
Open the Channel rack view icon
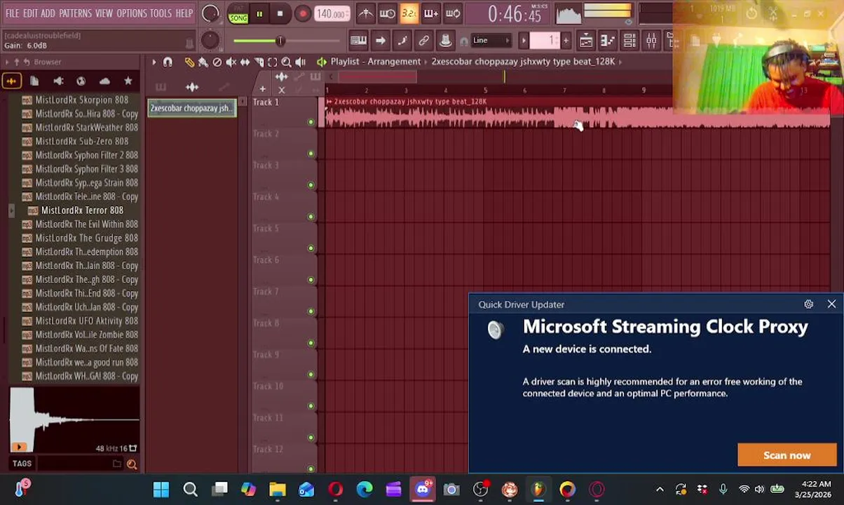click(629, 41)
